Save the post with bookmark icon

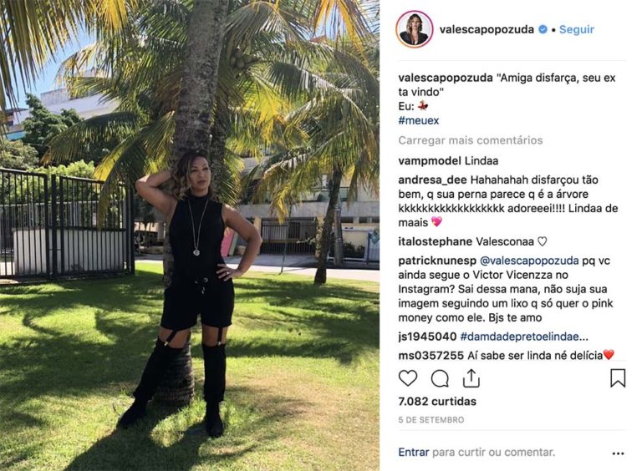pos(618,378)
